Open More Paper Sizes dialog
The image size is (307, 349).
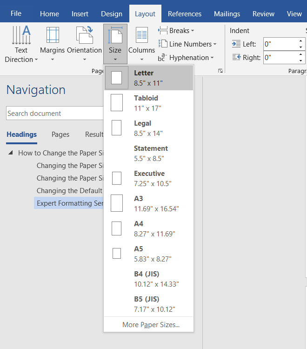click(x=151, y=325)
